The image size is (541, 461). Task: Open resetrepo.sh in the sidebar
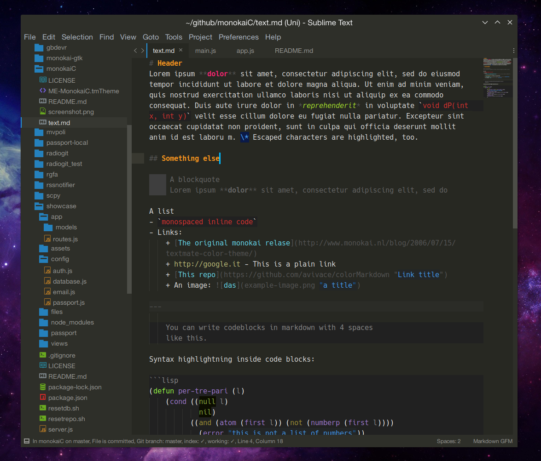[x=67, y=419]
